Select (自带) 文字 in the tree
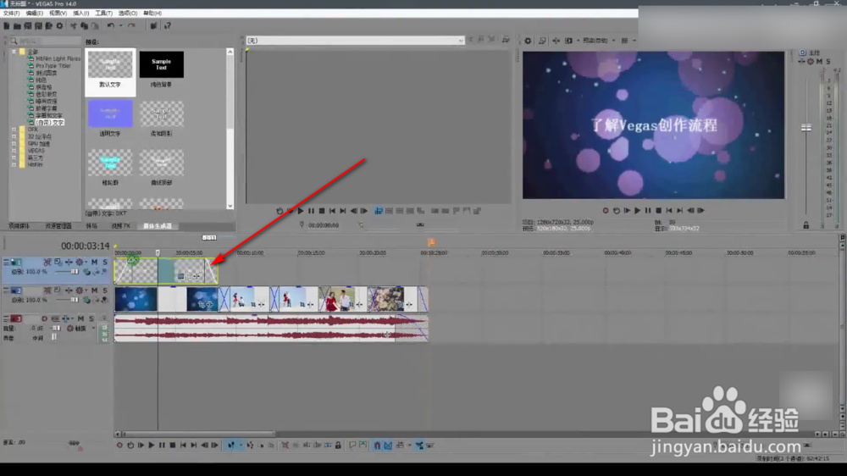Image resolution: width=847 pixels, height=476 pixels. pyautogui.click(x=50, y=123)
